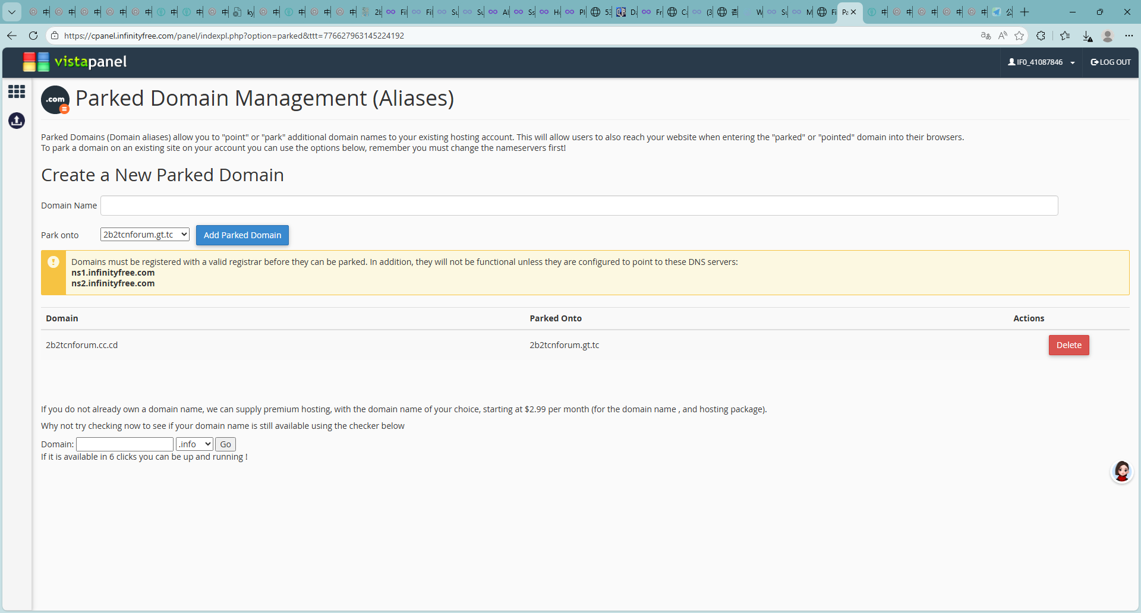Viewport: 1141px width, 613px height.
Task: Delete the 2b2tcnforum.cc.cd parked domain
Action: point(1068,345)
